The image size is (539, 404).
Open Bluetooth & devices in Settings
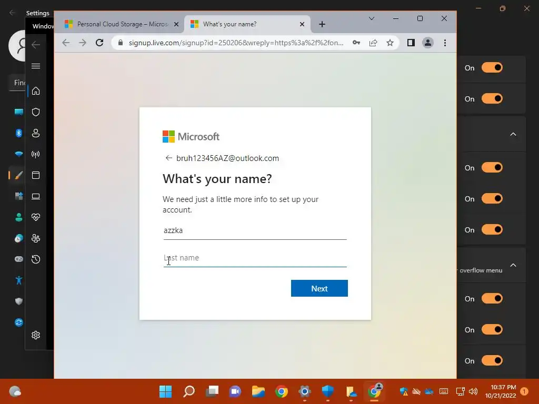pos(18,133)
